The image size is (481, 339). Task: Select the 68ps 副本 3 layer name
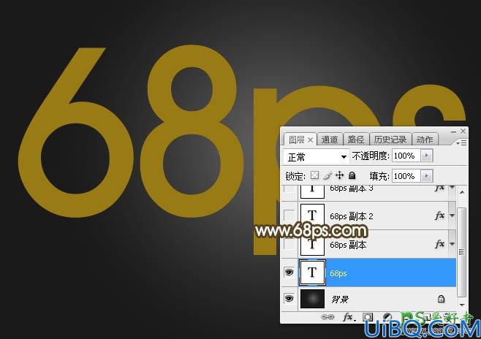tap(351, 188)
